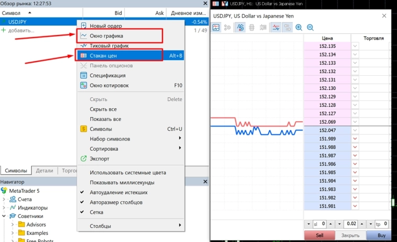Click the greyed-out spread display toolbar icon
397x242 pixels.
pos(263,27)
